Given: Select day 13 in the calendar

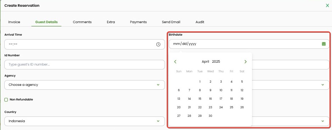Looking at the screenshot, I should [x=179, y=99].
